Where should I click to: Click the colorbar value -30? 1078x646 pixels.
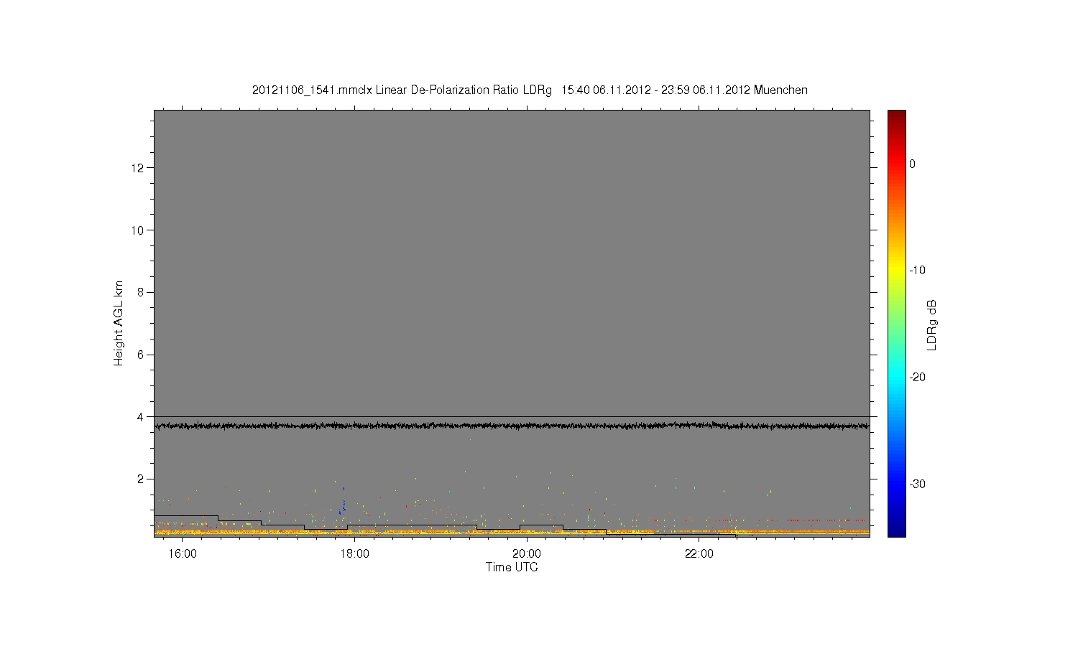pos(917,484)
